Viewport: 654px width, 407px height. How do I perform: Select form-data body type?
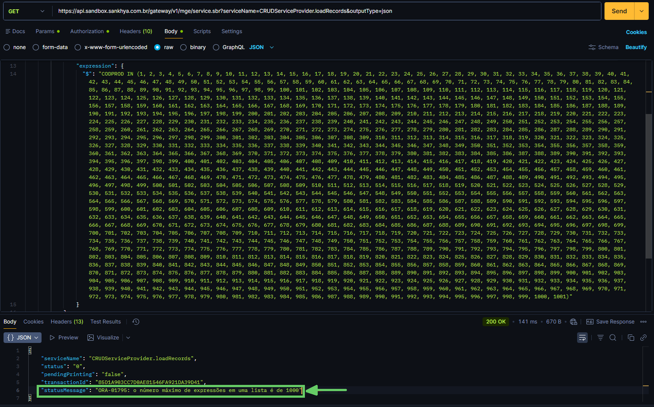[50, 47]
